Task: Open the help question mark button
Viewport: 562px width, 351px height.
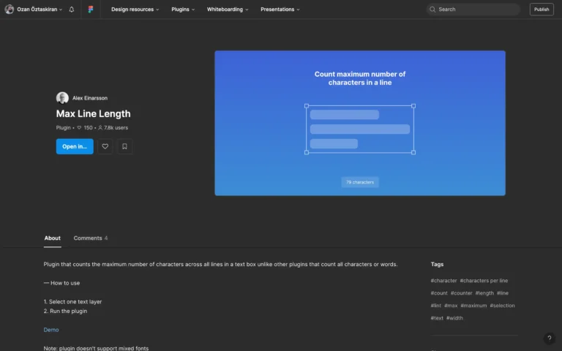Action: (x=549, y=338)
